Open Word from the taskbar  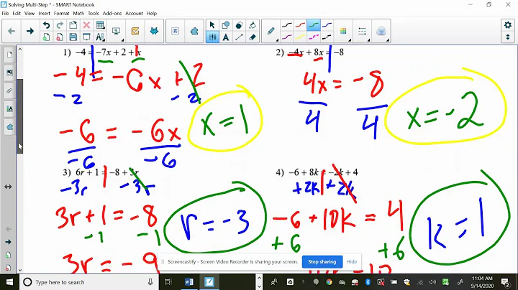tap(189, 282)
